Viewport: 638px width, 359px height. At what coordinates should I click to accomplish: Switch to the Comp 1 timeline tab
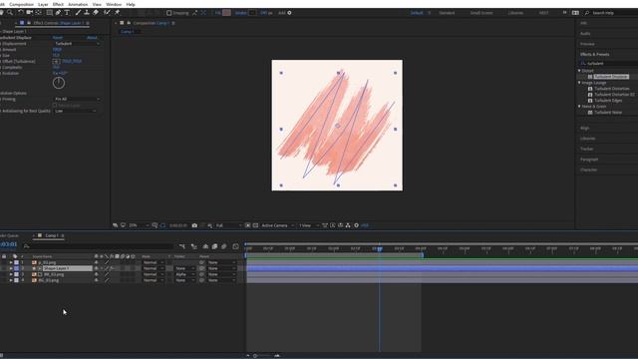click(51, 235)
